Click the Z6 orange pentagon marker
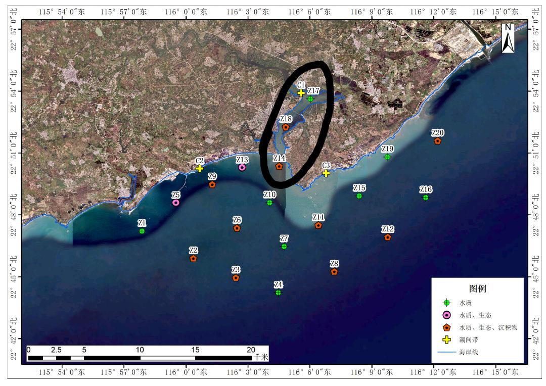 pyautogui.click(x=237, y=228)
